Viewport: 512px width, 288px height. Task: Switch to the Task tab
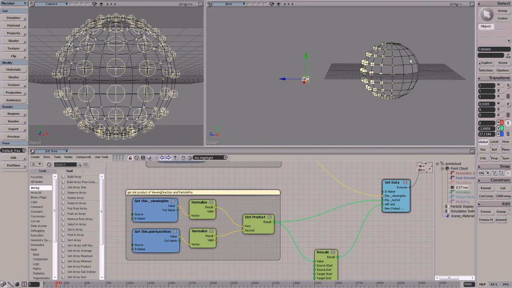tap(42, 171)
